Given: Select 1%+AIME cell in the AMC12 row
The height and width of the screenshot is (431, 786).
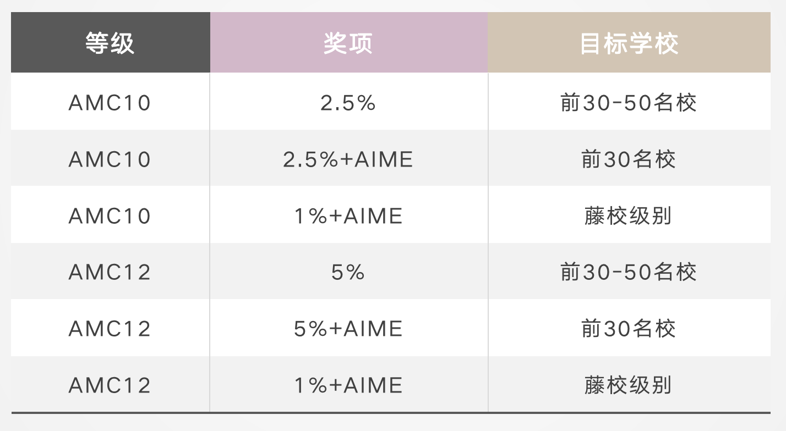Looking at the screenshot, I should 348,385.
